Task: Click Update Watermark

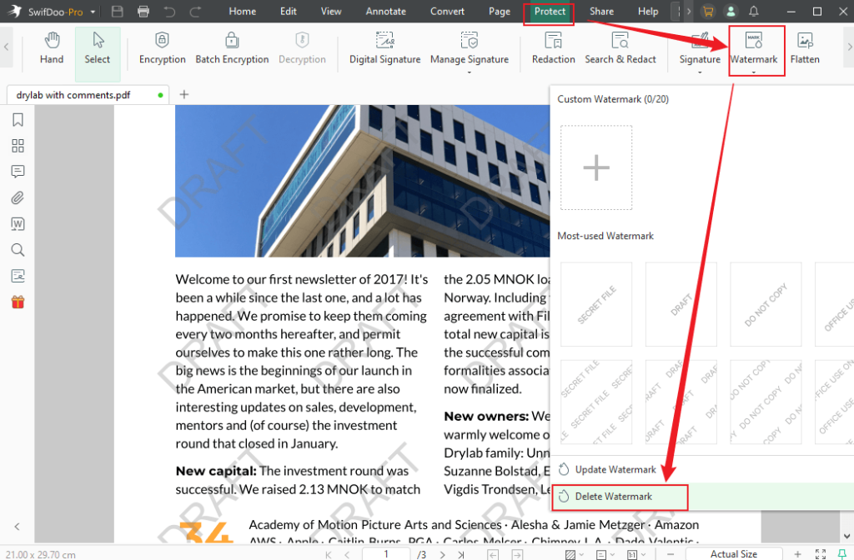Action: coord(615,469)
